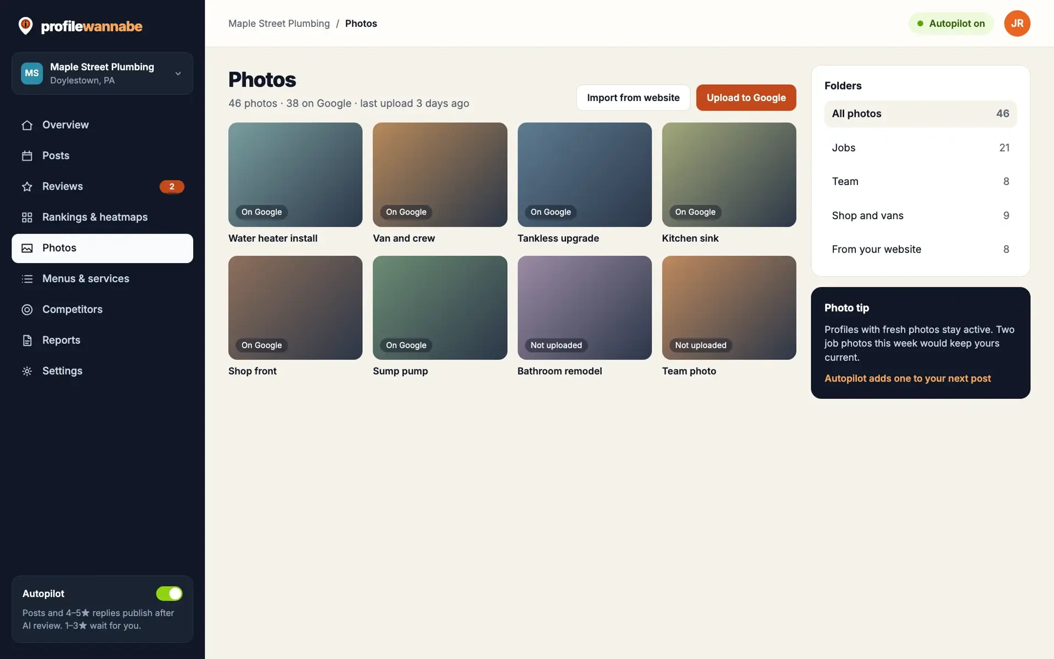Screen dimensions: 1054x659
Task: Expand the Maple Street Plumbing account chevron
Action: pos(178,74)
